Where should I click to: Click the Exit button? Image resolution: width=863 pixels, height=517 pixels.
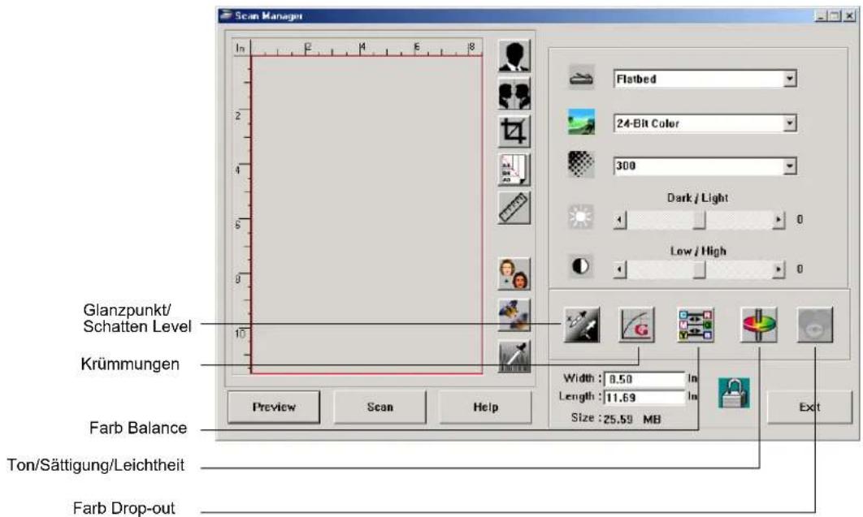(x=809, y=407)
